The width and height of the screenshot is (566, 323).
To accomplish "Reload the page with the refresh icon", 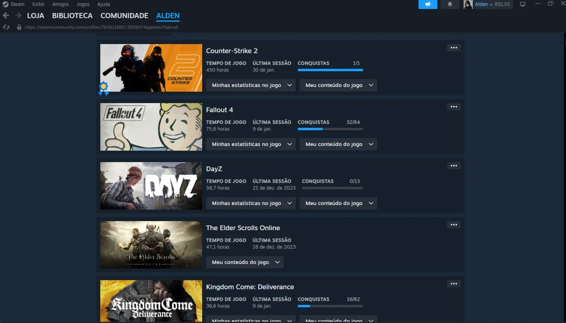I will click(6, 27).
